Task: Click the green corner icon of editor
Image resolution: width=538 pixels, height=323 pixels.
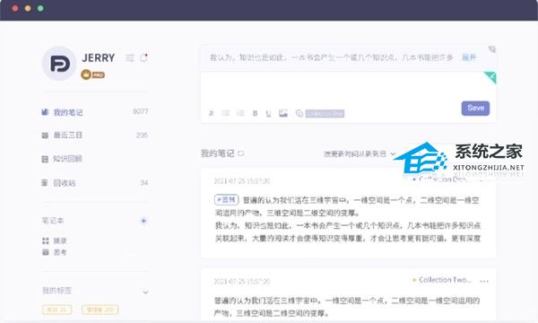Action: (x=490, y=77)
